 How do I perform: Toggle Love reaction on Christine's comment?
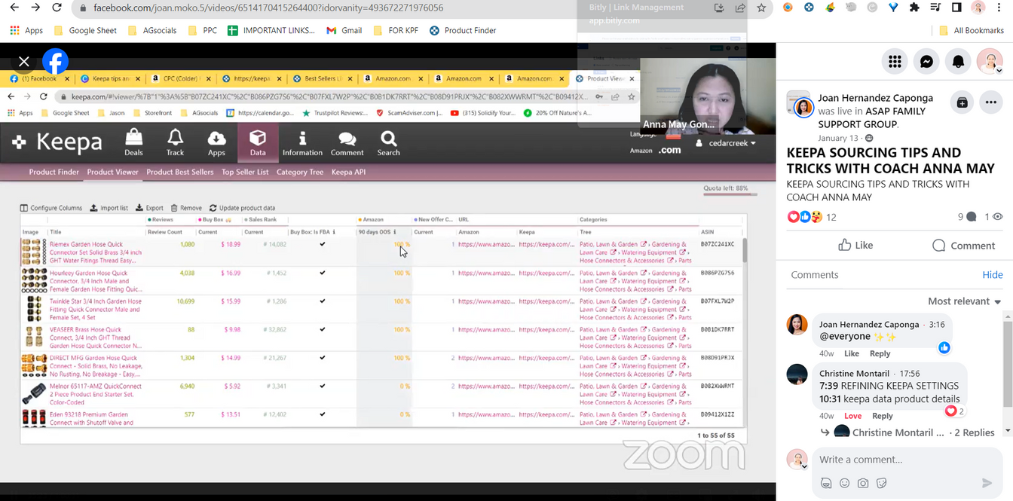(x=852, y=416)
